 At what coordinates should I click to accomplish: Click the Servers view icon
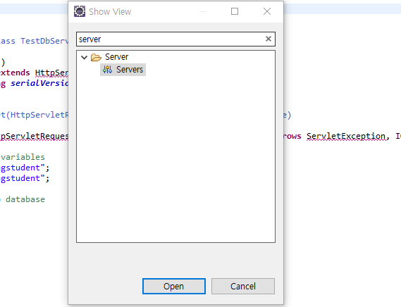coord(107,70)
